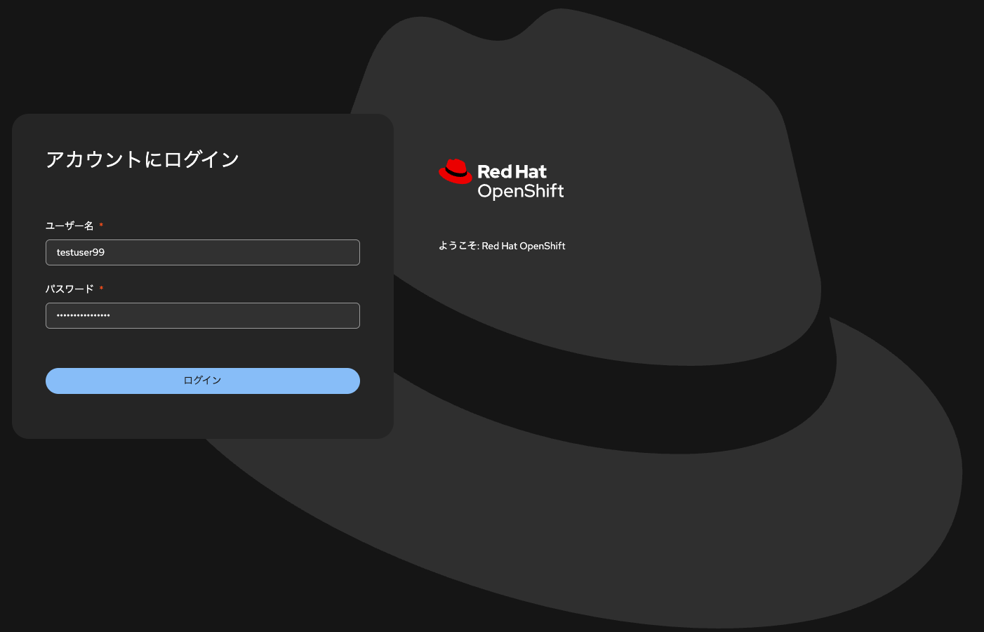Click the ようこそ: Red Hat OpenShift welcome link

click(x=502, y=246)
